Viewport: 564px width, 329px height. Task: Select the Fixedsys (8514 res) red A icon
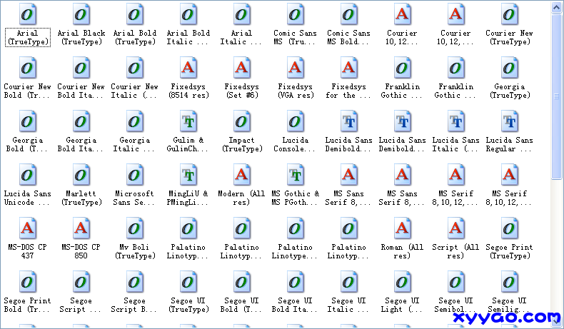[188, 68]
